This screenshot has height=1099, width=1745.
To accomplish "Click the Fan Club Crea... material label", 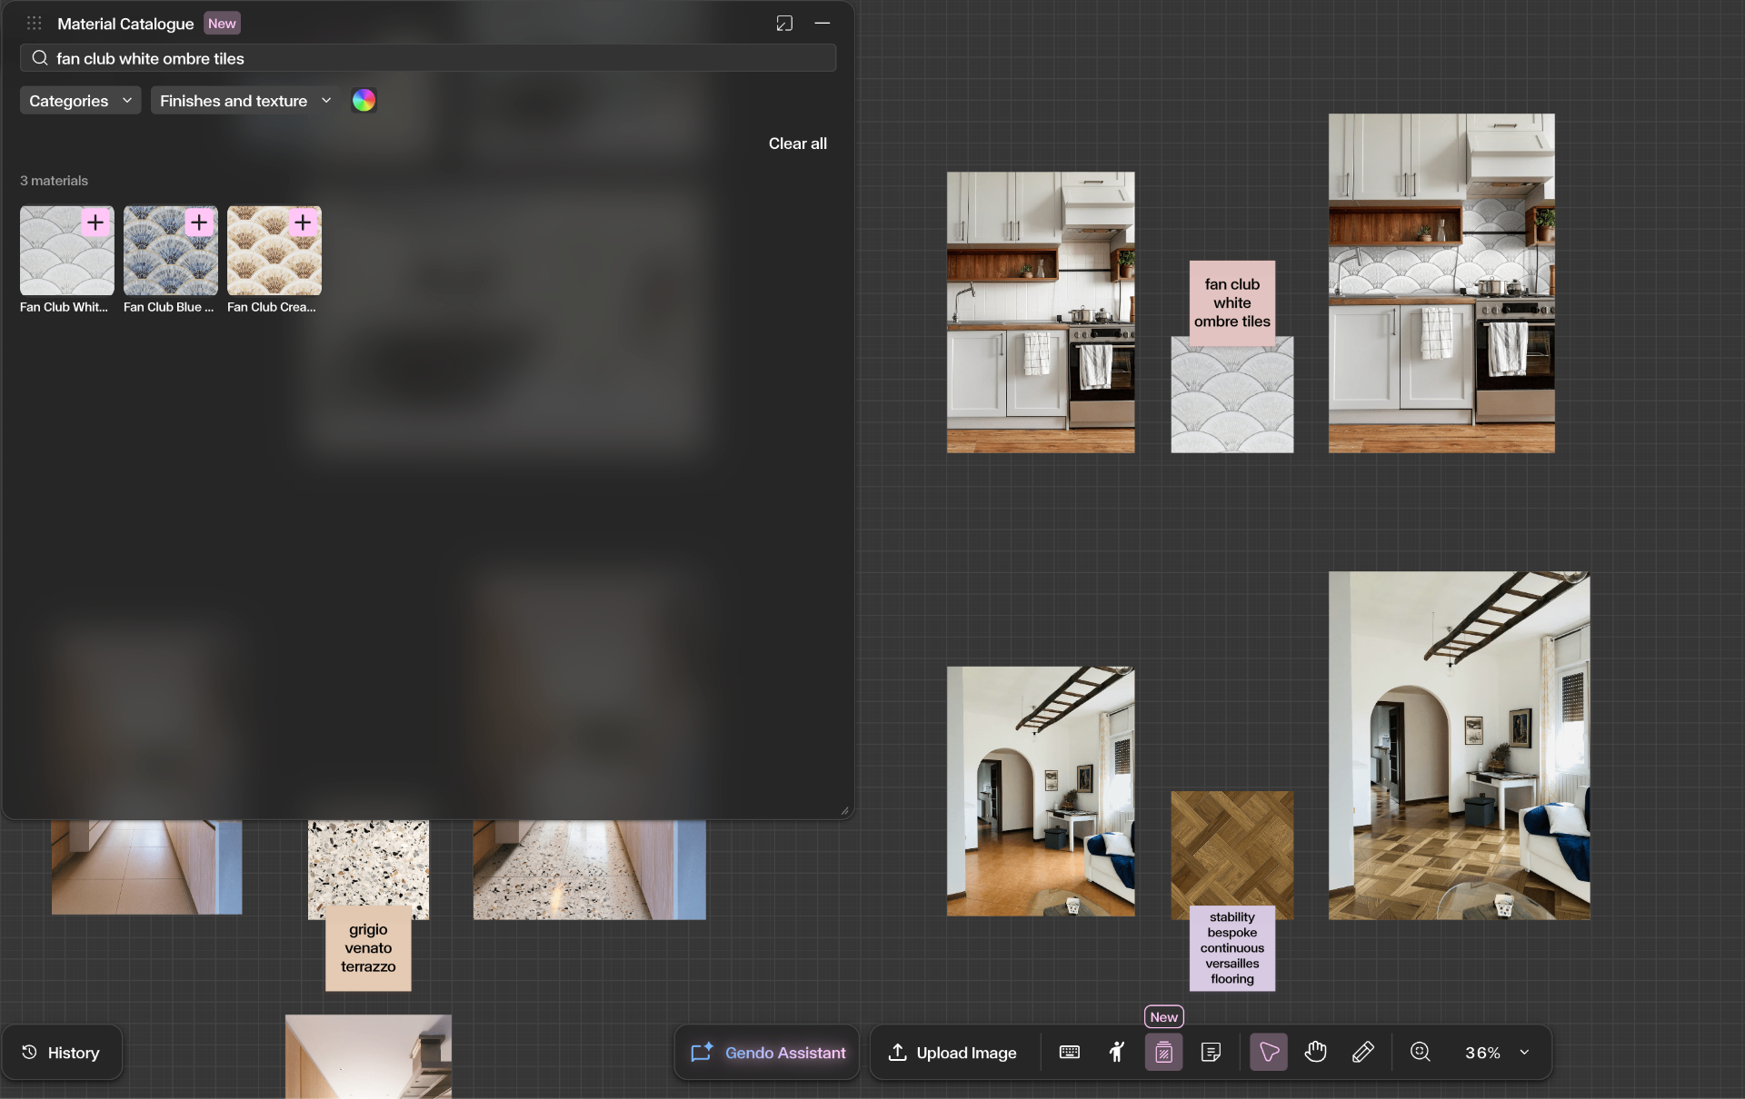I will click(272, 307).
